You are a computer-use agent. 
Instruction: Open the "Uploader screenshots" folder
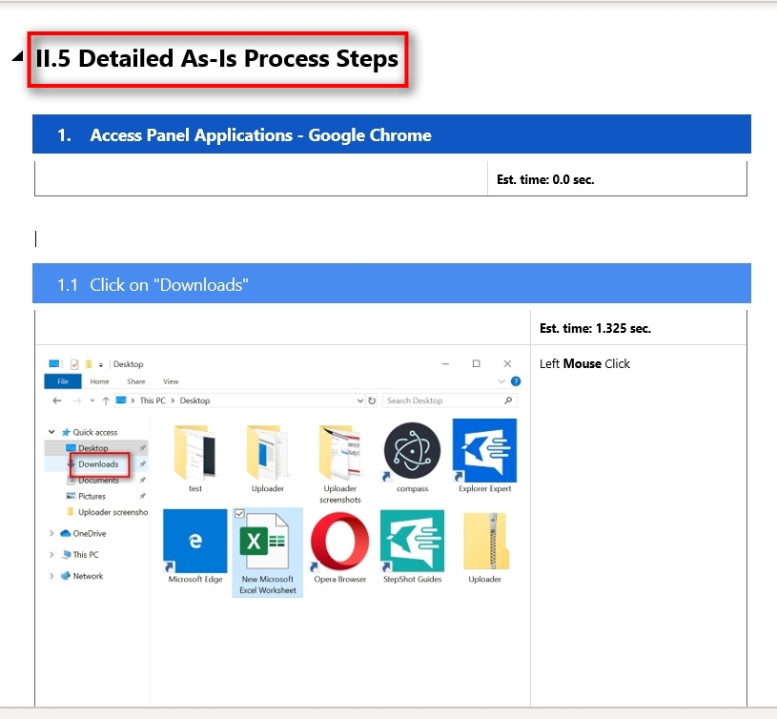tap(340, 450)
